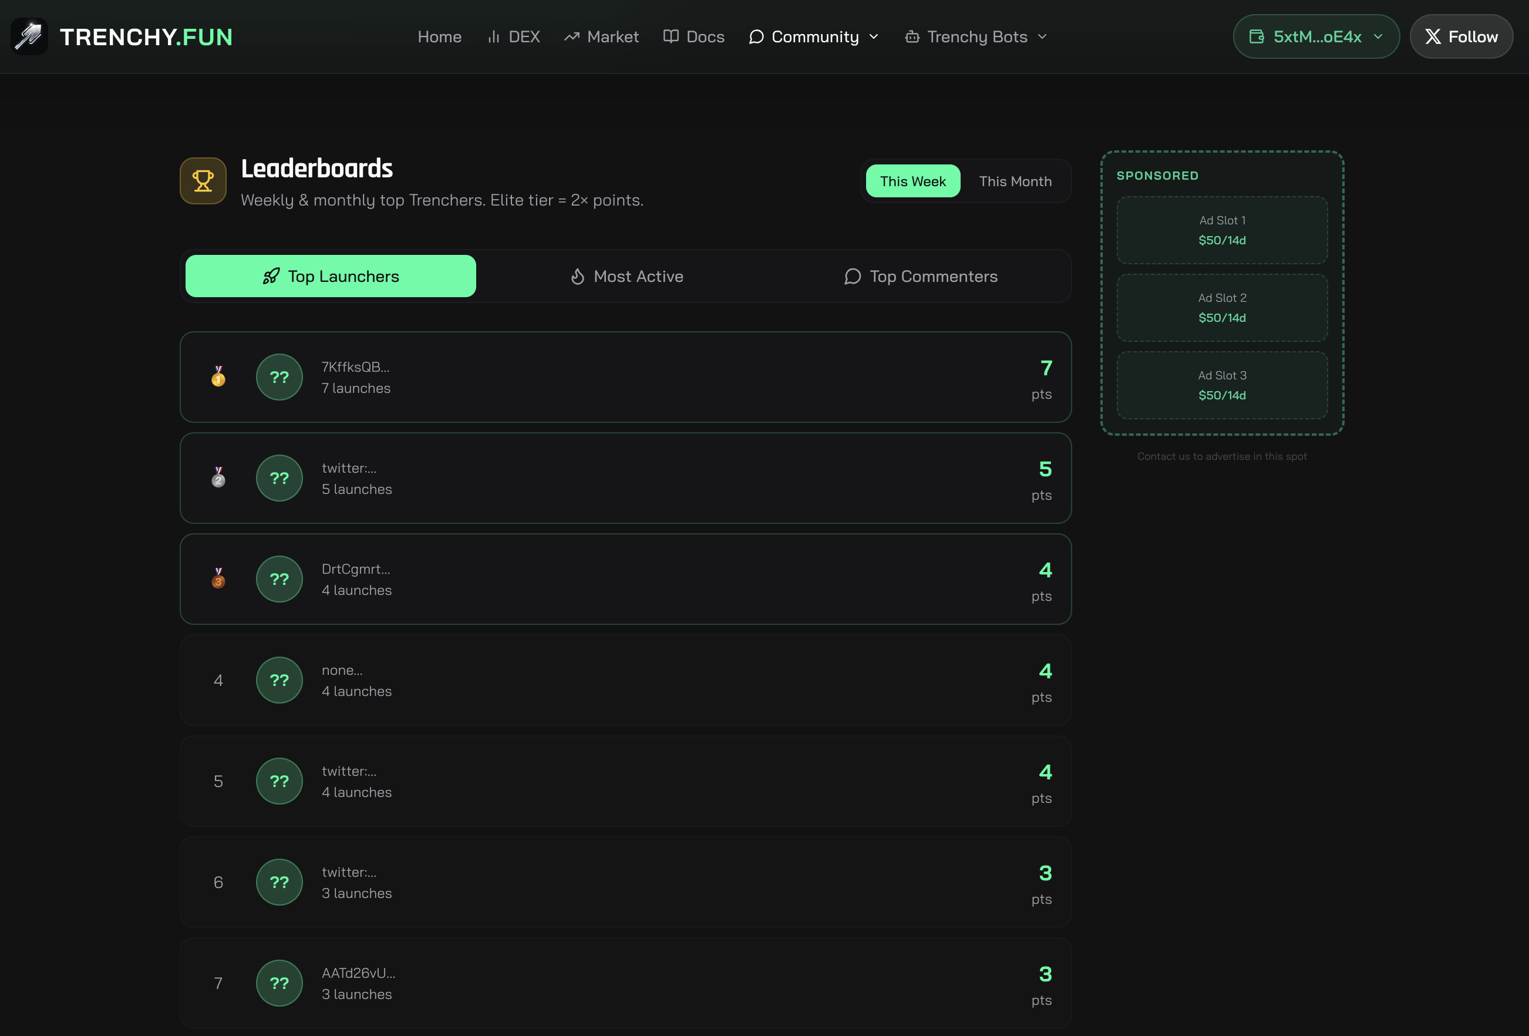1529x1036 pixels.
Task: Click the Trenchy.fun sword logo icon
Action: click(29, 36)
